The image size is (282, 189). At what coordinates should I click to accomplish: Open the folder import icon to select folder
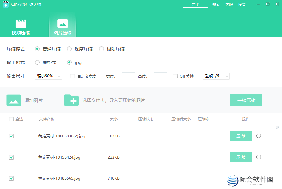[71, 100]
